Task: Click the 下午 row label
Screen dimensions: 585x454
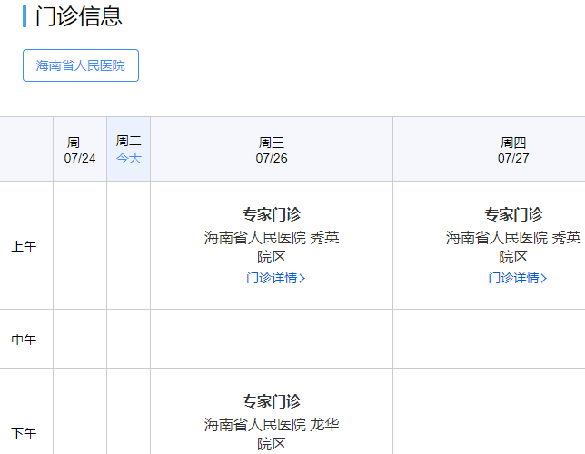Action: pos(24,433)
